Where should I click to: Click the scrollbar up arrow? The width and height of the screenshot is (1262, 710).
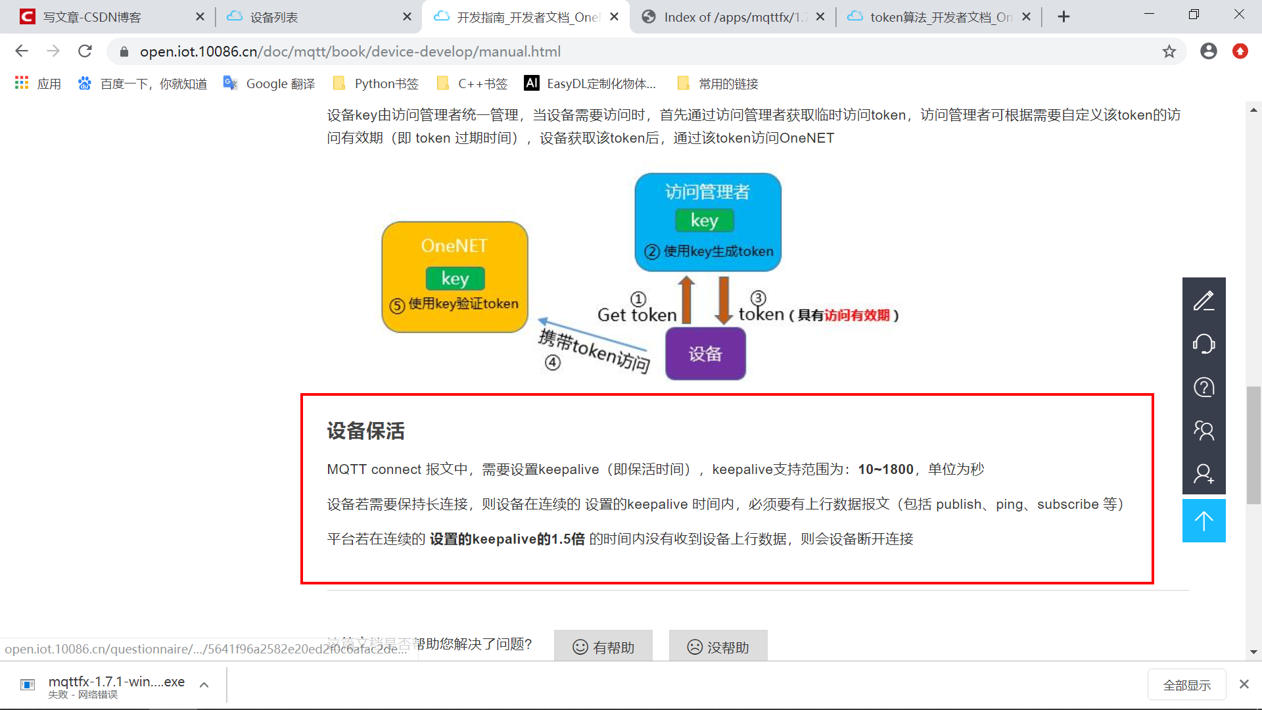(1253, 110)
